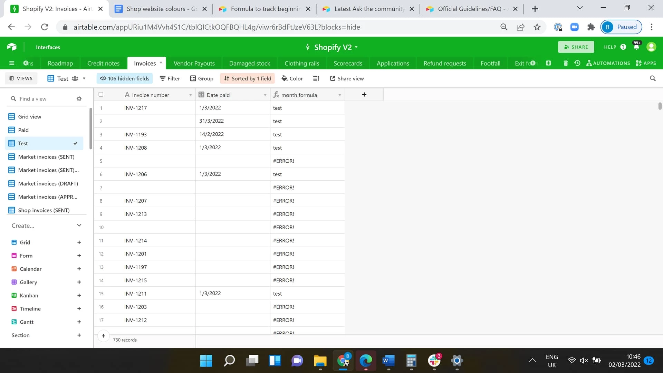Add a new table with plus icon
The height and width of the screenshot is (373, 663).
(x=548, y=63)
